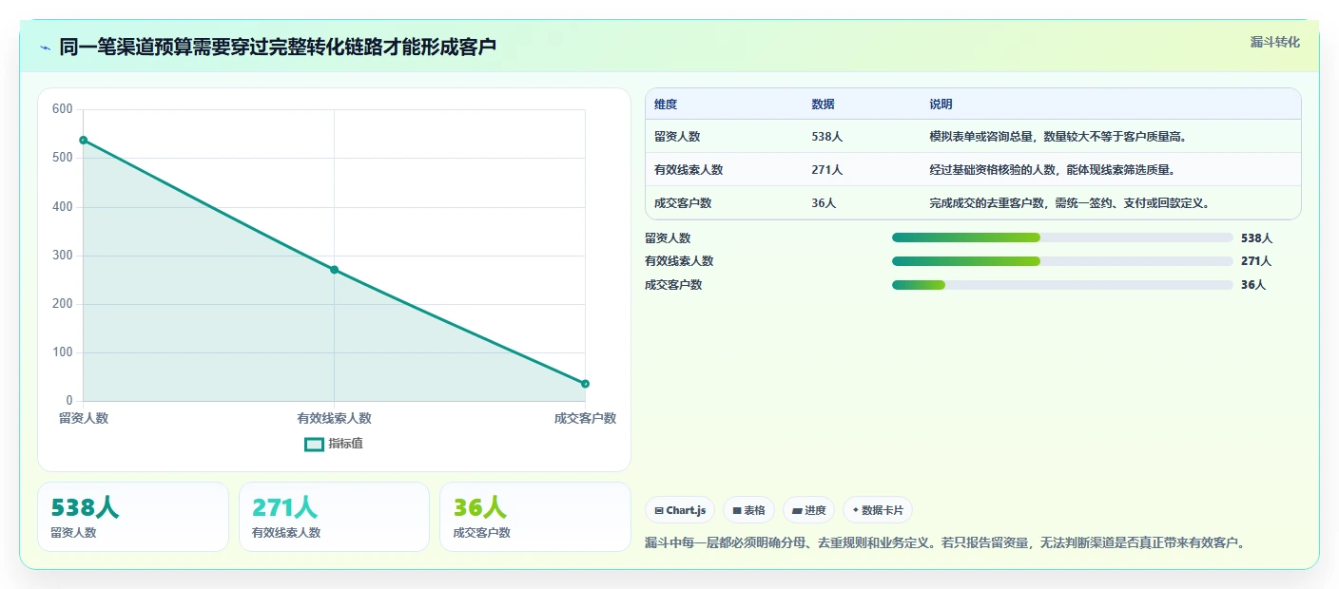Click the square icon in the 表格 chip
1339x589 pixels.
737,510
